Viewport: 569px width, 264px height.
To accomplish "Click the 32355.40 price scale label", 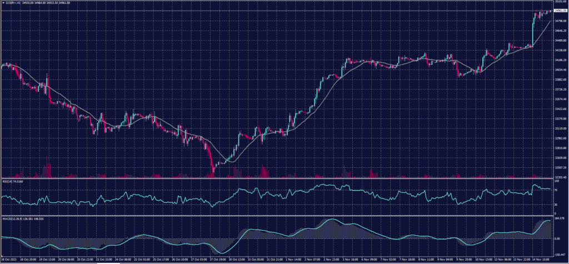I will tap(560, 177).
